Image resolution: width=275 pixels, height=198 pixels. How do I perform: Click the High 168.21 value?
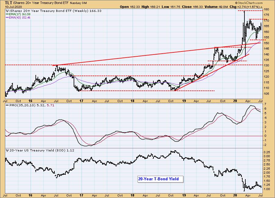pyautogui.click(x=150, y=7)
